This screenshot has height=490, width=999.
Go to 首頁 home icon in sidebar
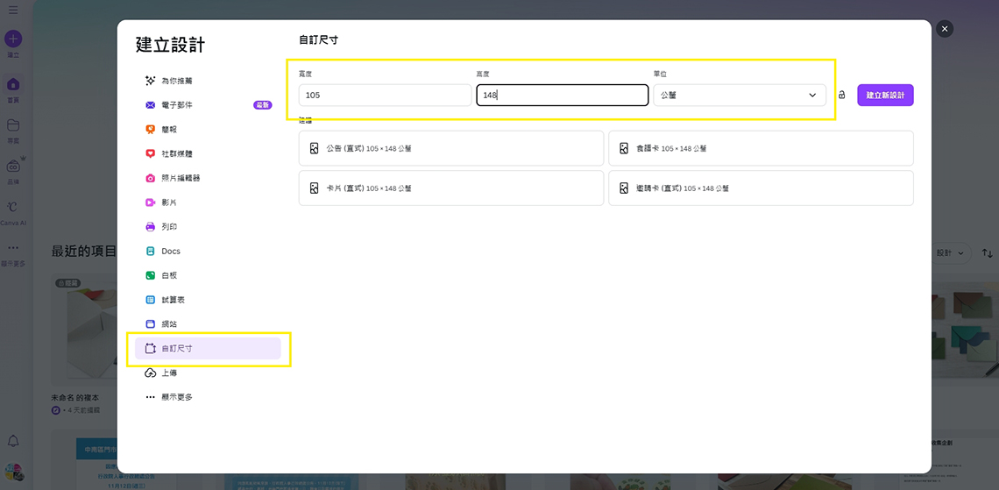(x=13, y=86)
